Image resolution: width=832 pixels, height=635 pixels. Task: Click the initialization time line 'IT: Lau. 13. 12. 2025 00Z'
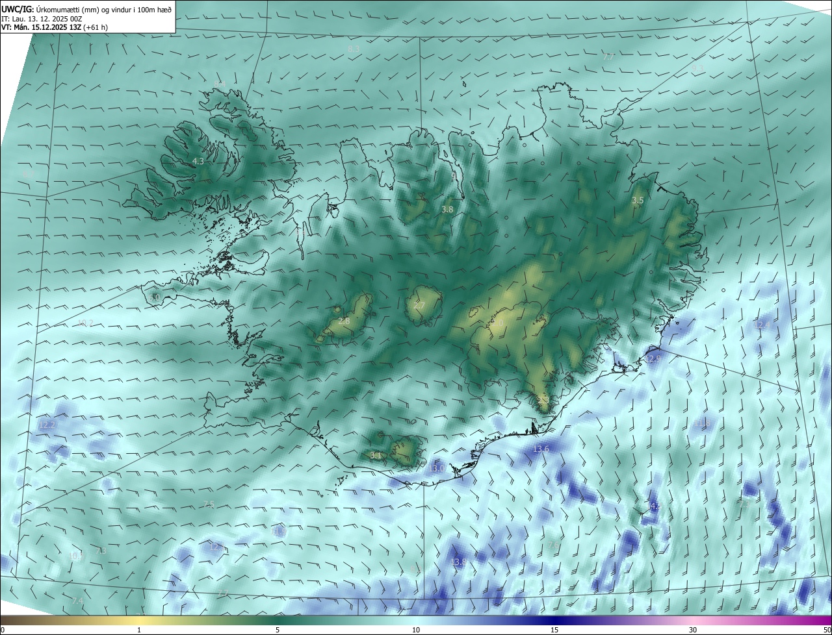point(43,19)
